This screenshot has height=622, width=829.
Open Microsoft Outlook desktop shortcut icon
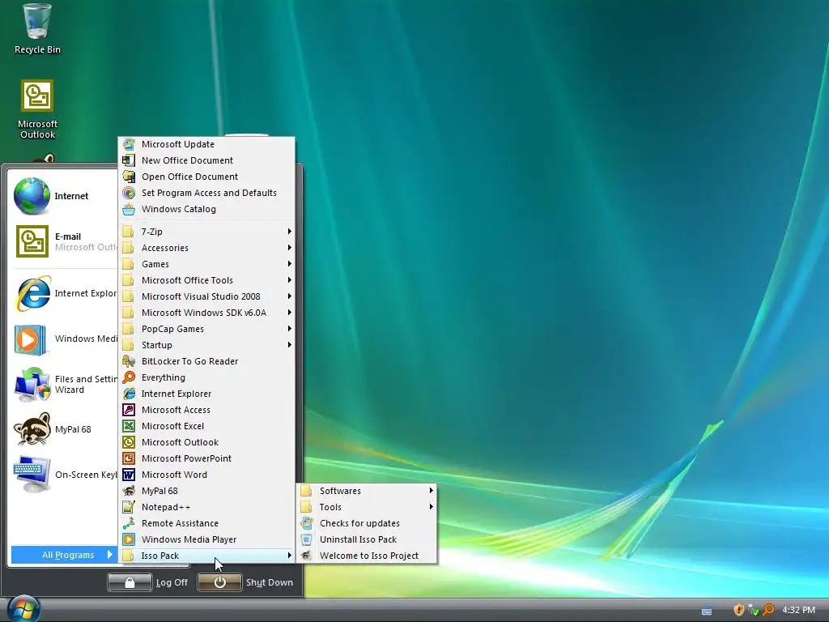coord(37,96)
